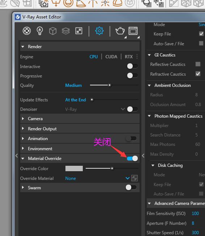Expand the Swarm section
The height and width of the screenshot is (236, 205).
pyautogui.click(x=23, y=187)
